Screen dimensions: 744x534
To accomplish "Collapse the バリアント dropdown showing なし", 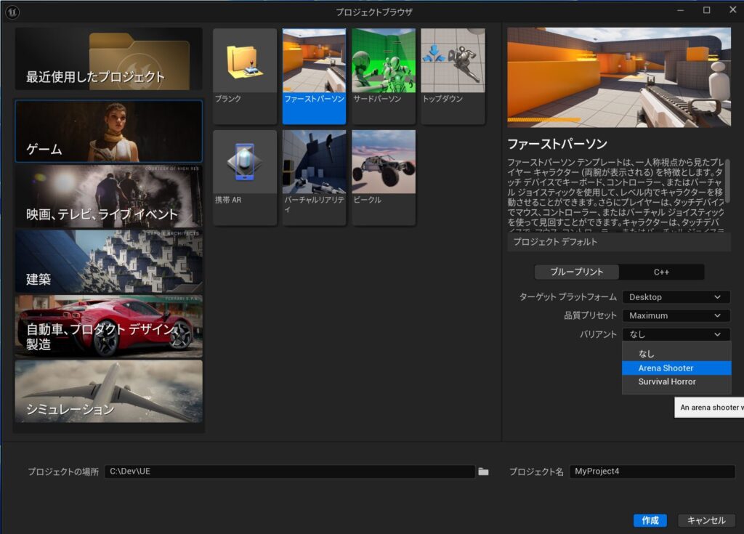I will (676, 334).
